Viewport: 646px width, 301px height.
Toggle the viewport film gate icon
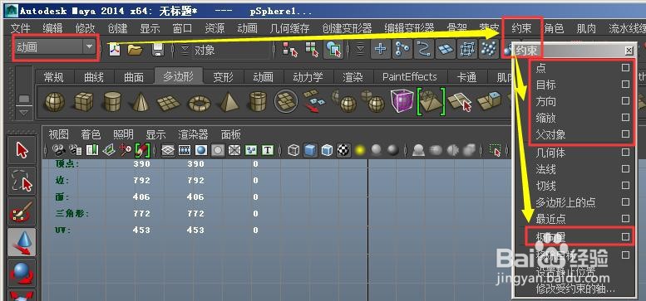click(x=185, y=150)
